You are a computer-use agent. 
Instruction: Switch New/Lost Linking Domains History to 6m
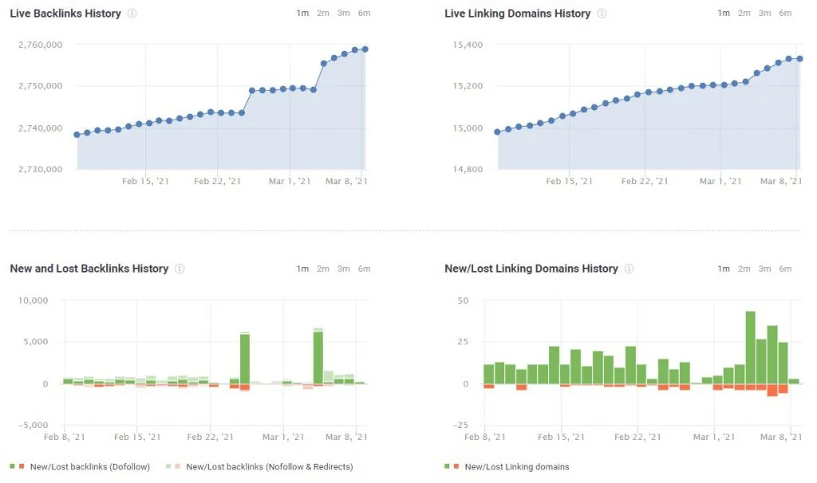point(785,269)
